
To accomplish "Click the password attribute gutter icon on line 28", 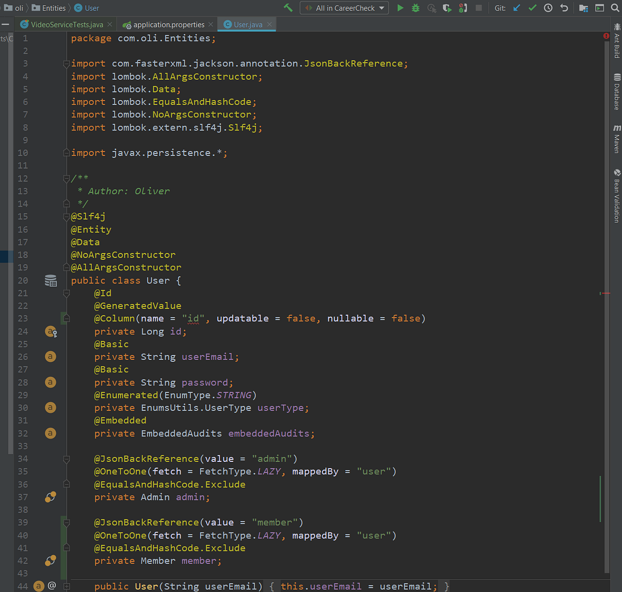I will (x=50, y=382).
